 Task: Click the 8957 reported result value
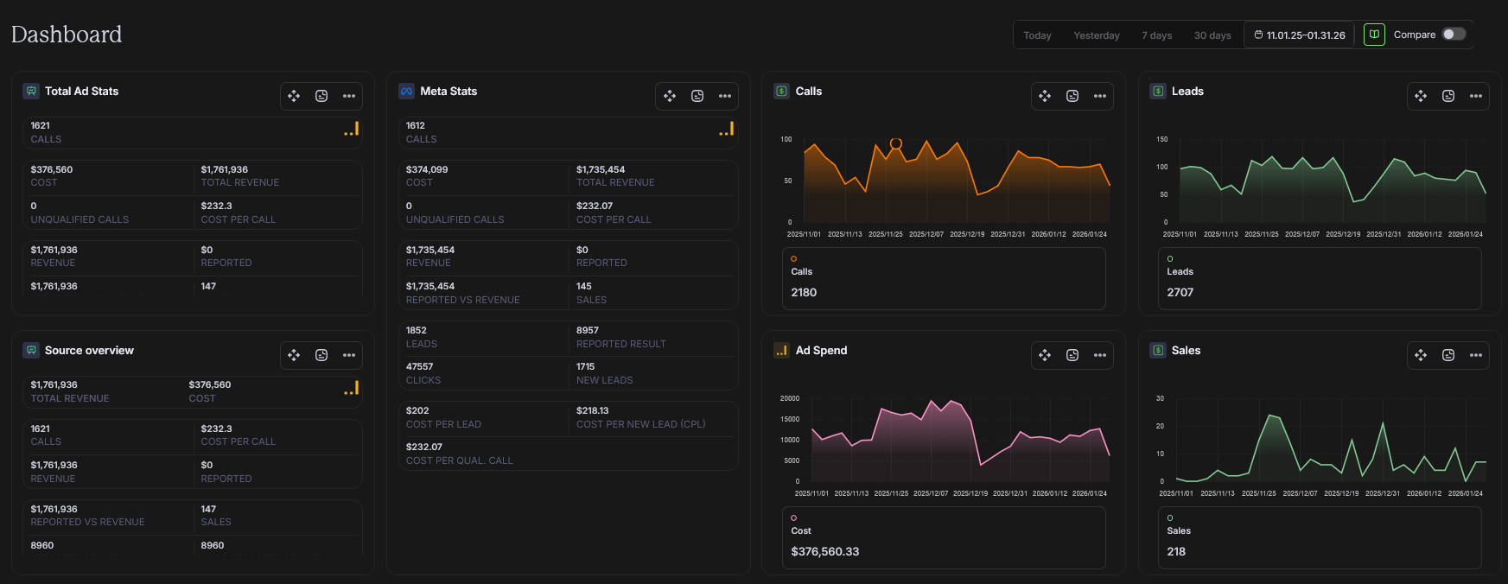pyautogui.click(x=588, y=330)
